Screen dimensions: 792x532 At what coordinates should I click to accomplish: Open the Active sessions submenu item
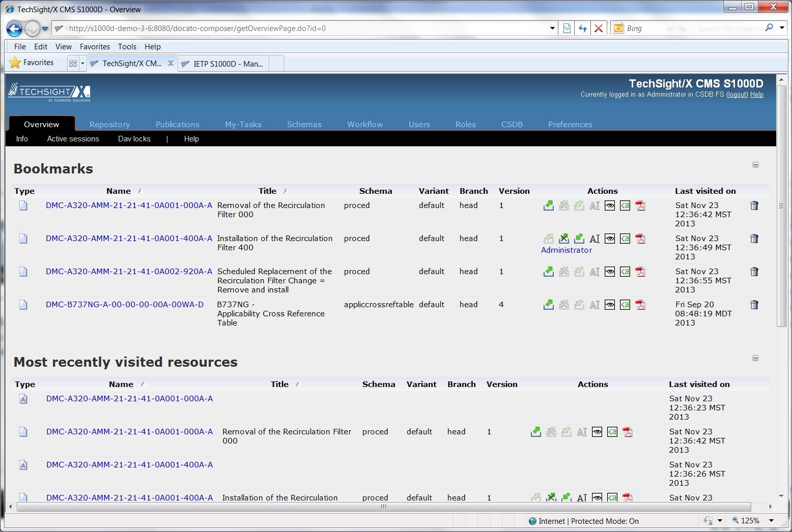[73, 139]
